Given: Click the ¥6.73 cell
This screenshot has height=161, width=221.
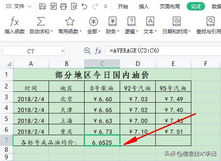Looking at the screenshot, I should 102,130.
